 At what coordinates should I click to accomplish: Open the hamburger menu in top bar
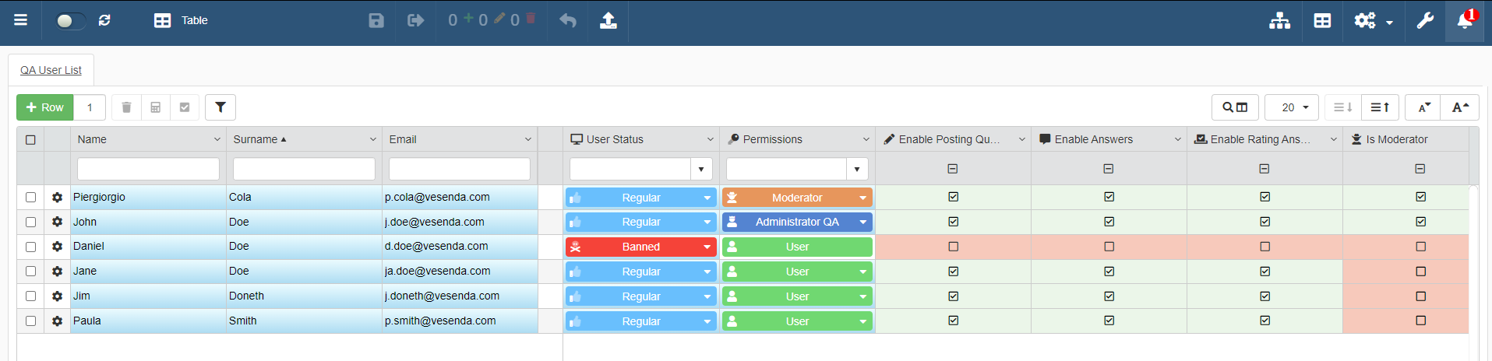pos(21,20)
